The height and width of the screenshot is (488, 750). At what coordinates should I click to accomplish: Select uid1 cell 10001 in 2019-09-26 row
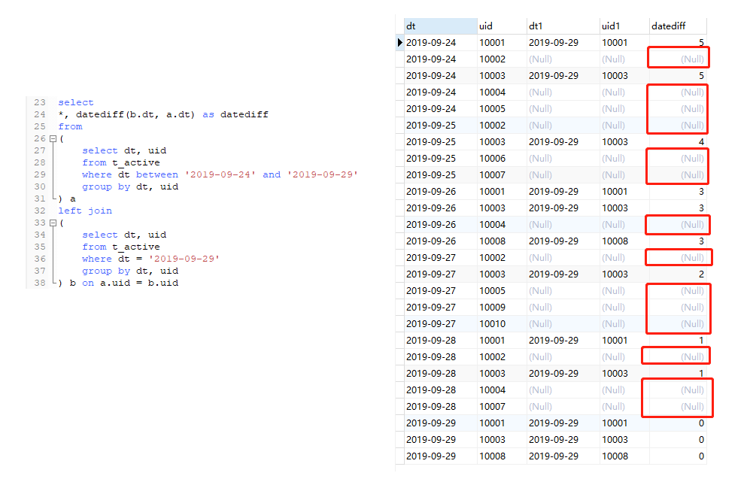[624, 192]
